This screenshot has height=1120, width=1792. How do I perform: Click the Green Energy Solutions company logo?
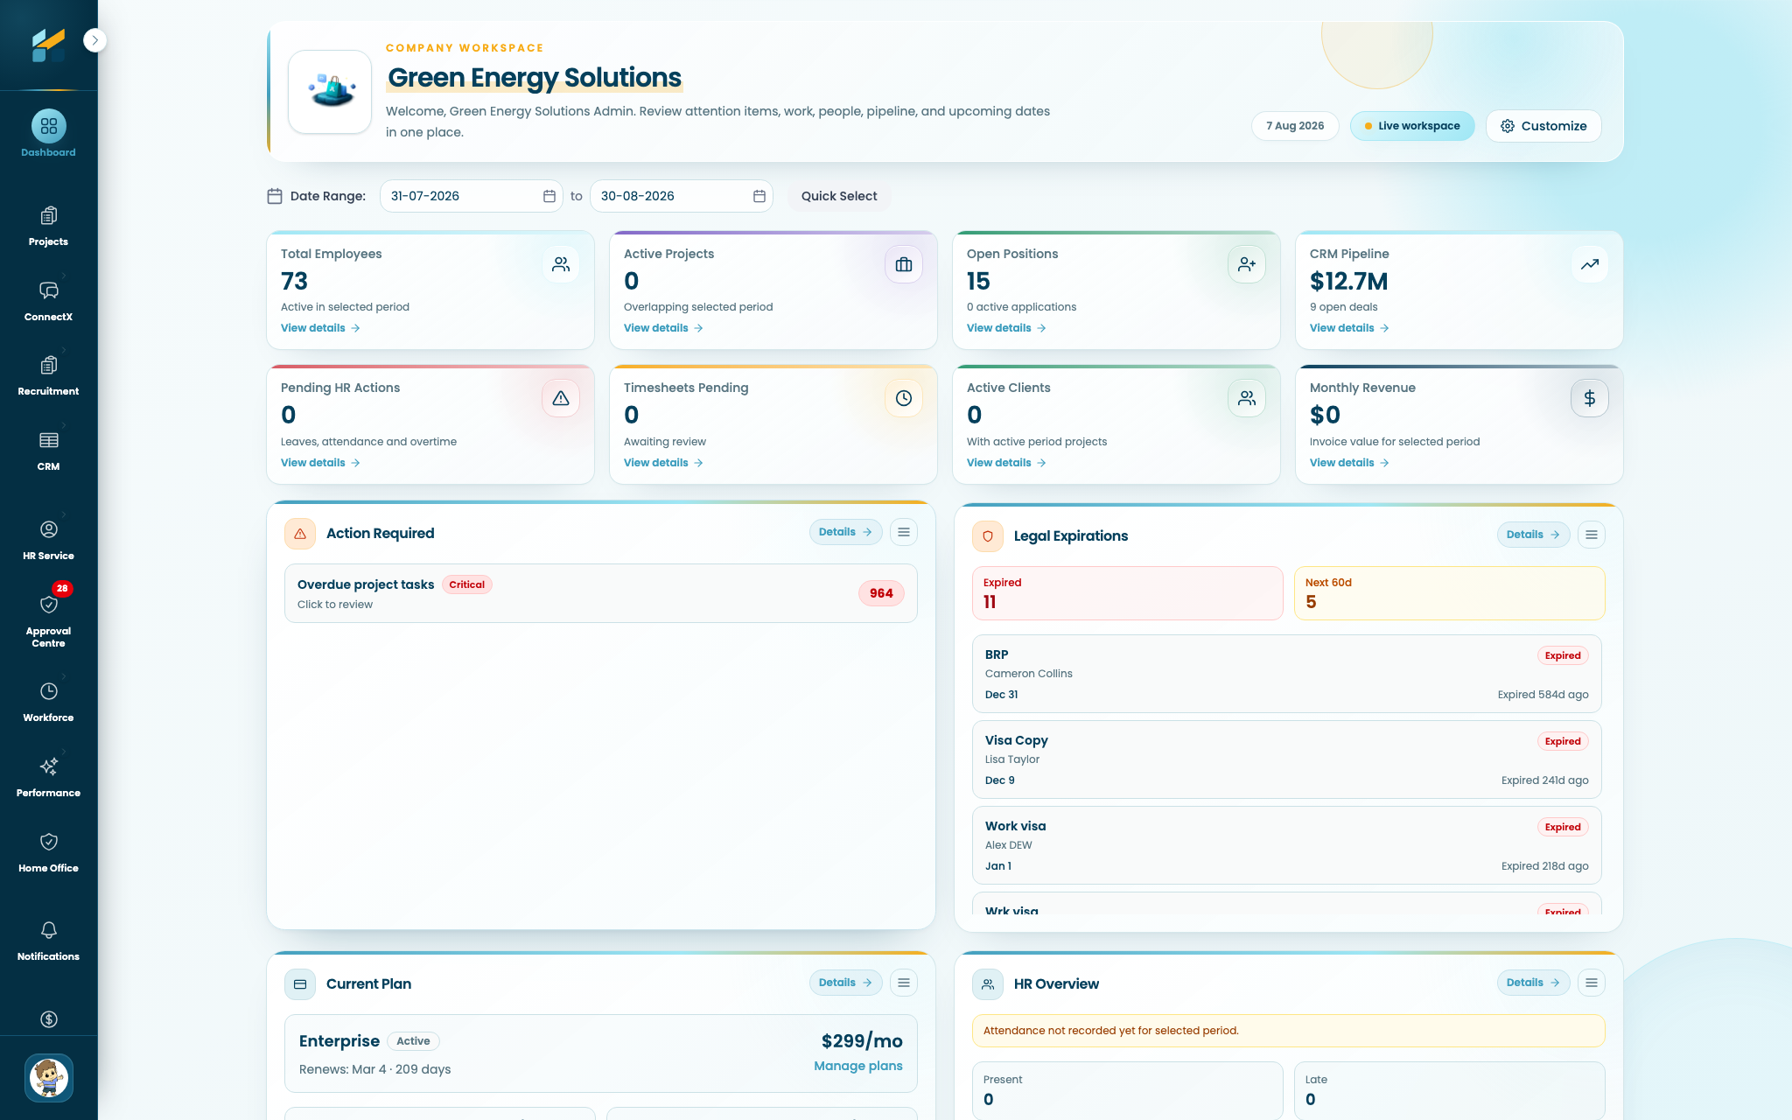click(x=330, y=92)
